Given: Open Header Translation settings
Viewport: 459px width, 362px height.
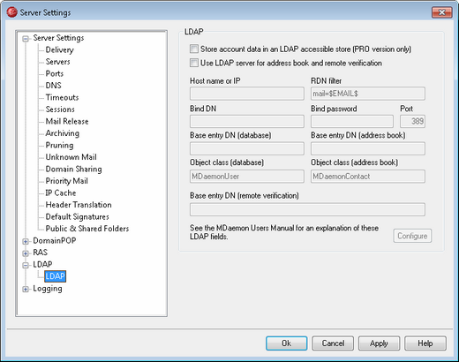Looking at the screenshot, I should 79,205.
